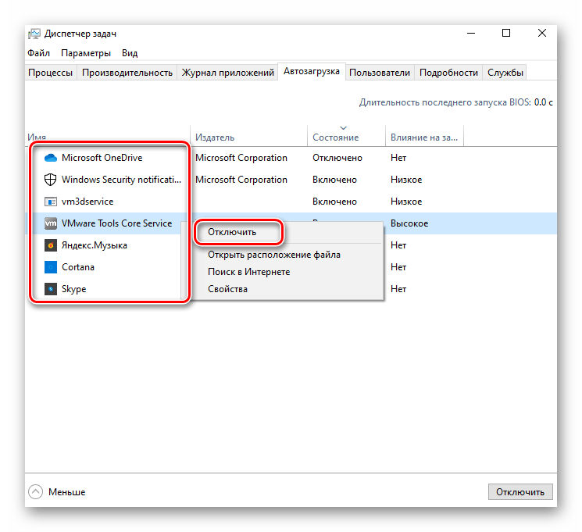Click the Cortana blue icon
The image size is (582, 532).
[x=51, y=267]
